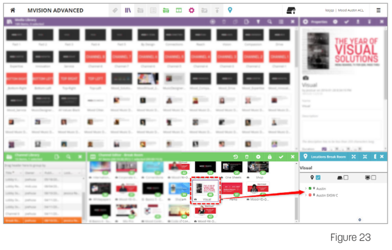Viewport: 392px width, 250px height.
Task: Click The Year of Visual Solutions preview
Action: [343, 51]
